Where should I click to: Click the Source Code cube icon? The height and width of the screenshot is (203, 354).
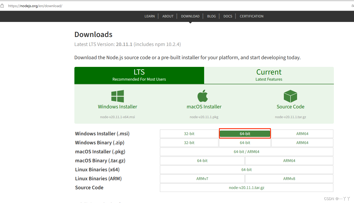(290, 96)
